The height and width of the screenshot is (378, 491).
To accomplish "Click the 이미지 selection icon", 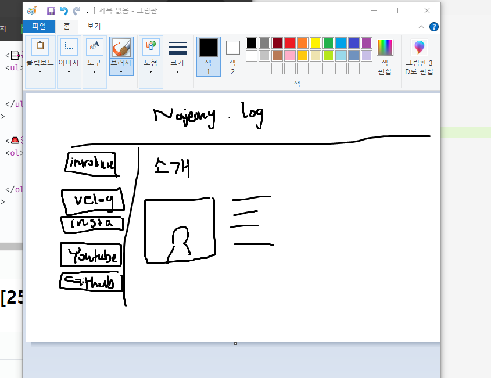I will tap(69, 46).
